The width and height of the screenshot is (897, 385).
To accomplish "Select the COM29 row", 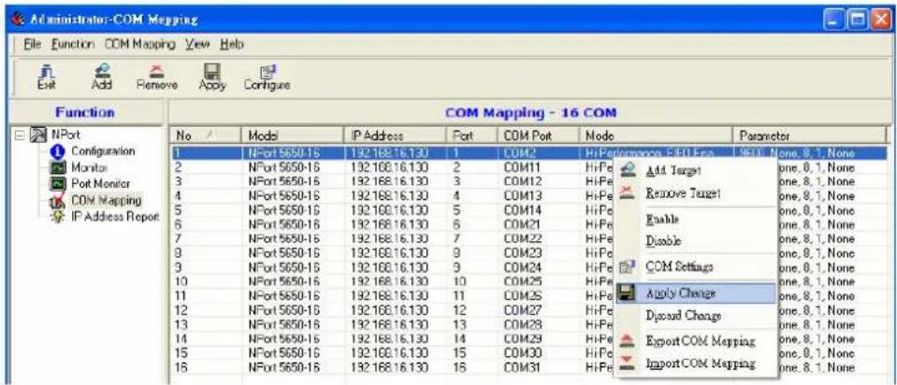I will pyautogui.click(x=529, y=339).
